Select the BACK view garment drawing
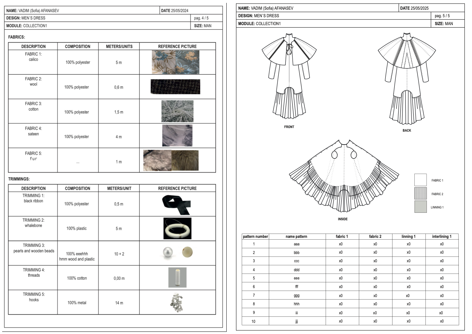 coord(407,78)
